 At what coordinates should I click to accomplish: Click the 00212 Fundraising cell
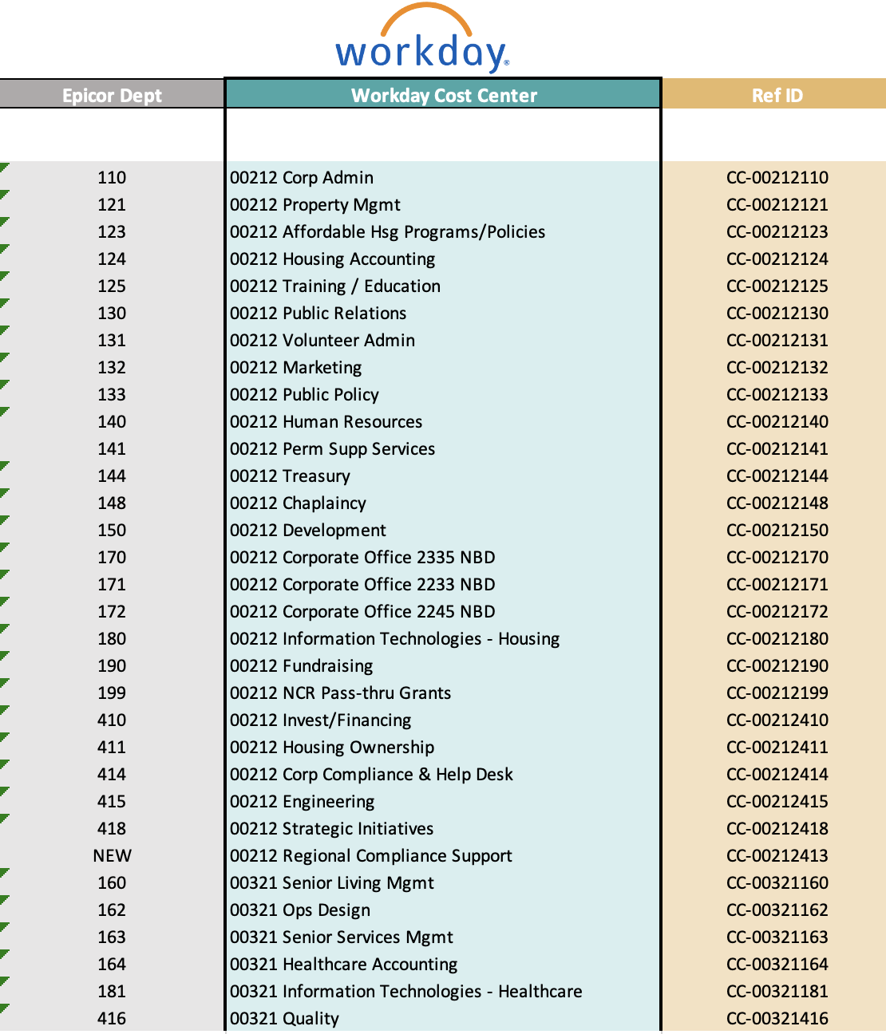point(444,665)
